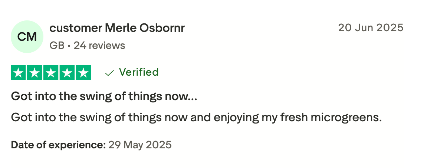Click the CM reviewer avatar
Viewport: 437px width, 168px height.
(x=27, y=37)
